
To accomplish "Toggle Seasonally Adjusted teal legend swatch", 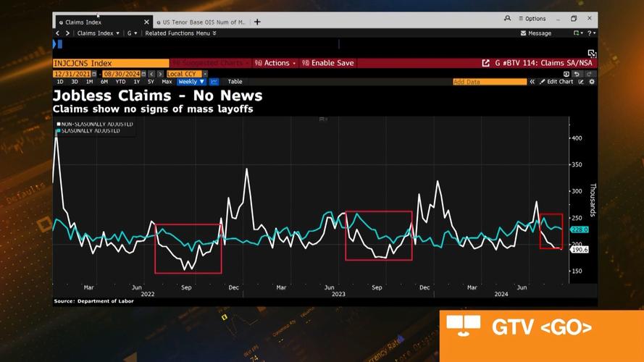I will [x=59, y=130].
